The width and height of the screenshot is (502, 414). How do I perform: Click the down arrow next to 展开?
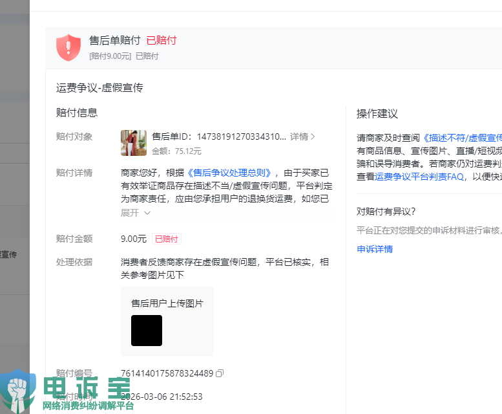pyautogui.click(x=147, y=213)
